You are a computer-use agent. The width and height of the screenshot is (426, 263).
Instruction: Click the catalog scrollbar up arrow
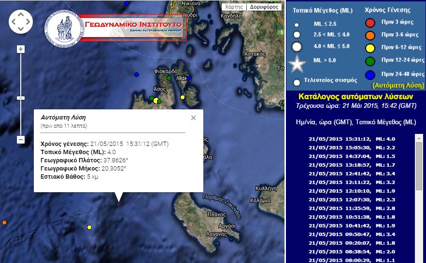pos(419,138)
